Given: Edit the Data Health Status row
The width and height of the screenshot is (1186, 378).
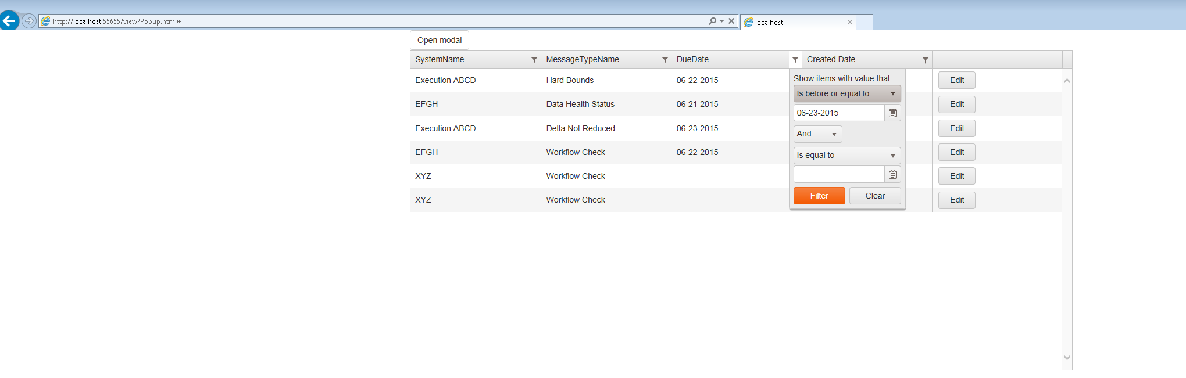Looking at the screenshot, I should click(x=957, y=105).
